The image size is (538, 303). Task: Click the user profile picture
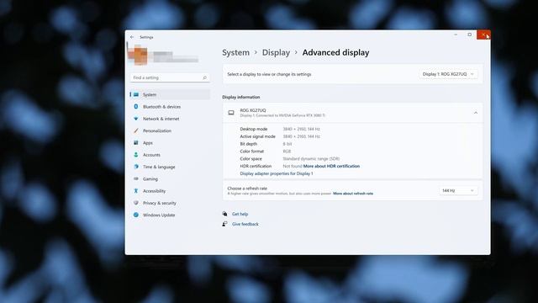(x=137, y=55)
